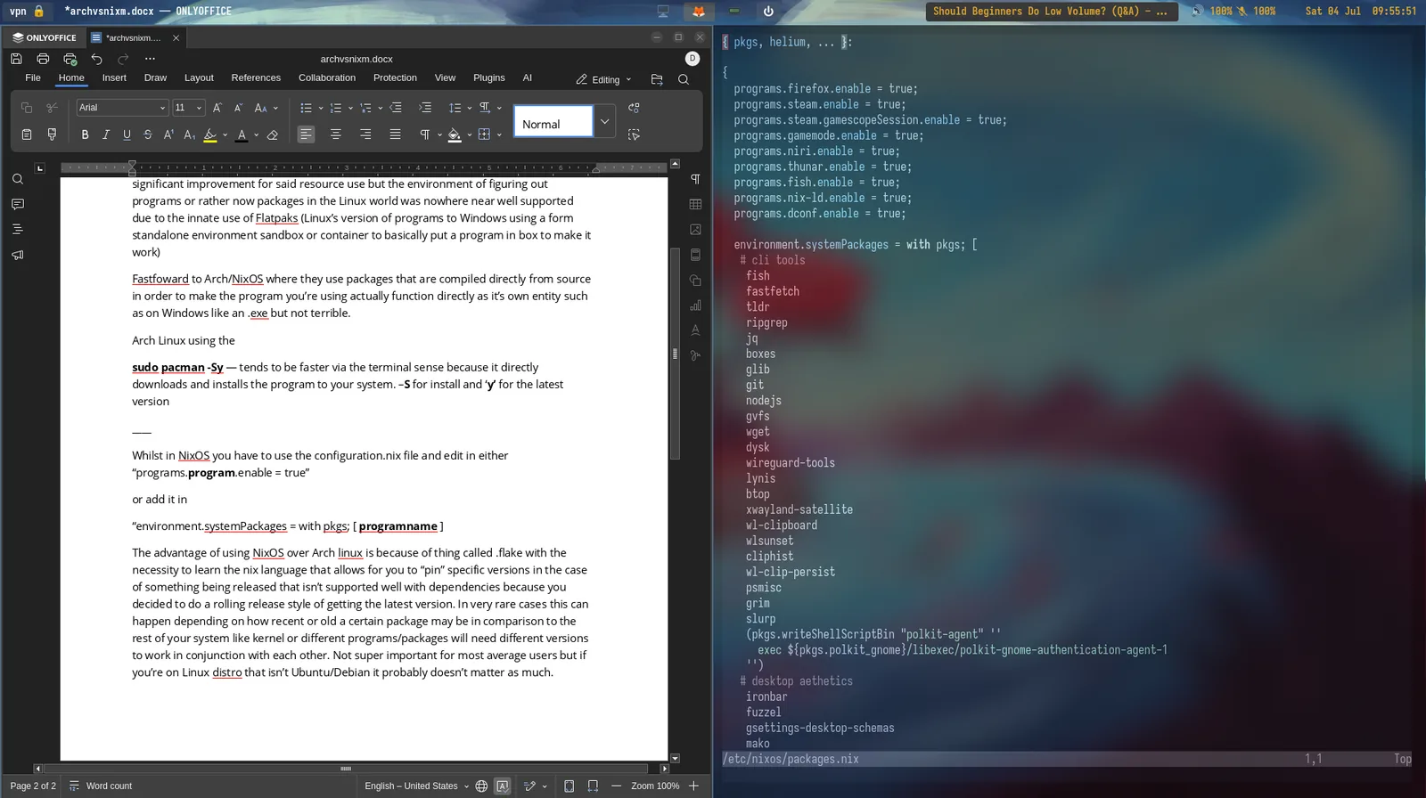Screen dimensions: 1426x798
Task: Open the font size dropdown
Action: [x=199, y=108]
